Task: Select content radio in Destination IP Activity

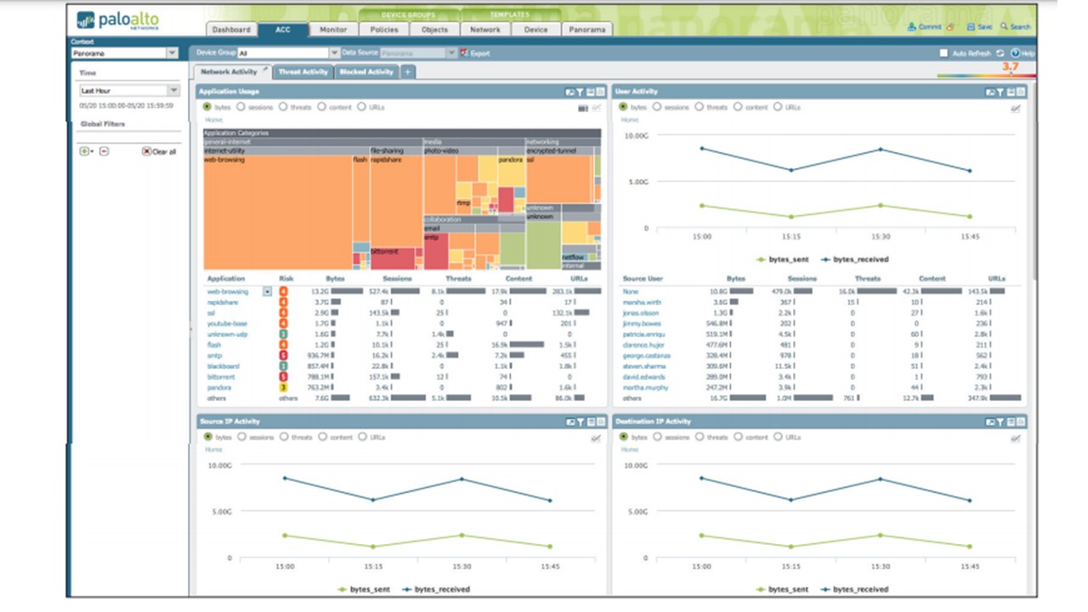Action: point(739,437)
